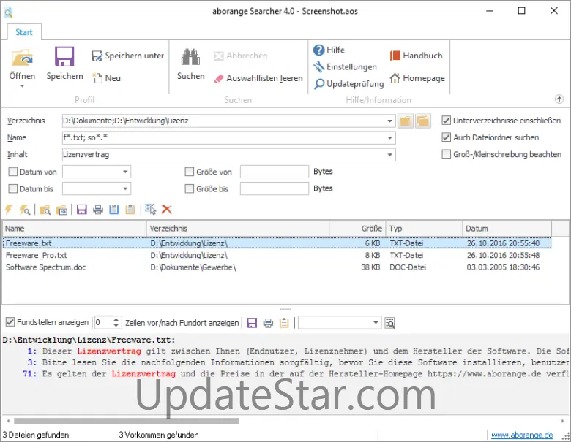571x442 pixels.
Task: Open Hilfe from the ribbon
Action: coord(329,50)
